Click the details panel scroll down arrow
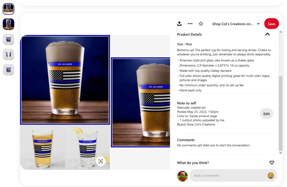The image size is (287, 187). point(281,153)
